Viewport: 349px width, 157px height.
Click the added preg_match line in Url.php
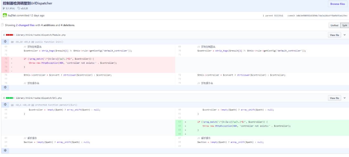[x=233, y=122]
